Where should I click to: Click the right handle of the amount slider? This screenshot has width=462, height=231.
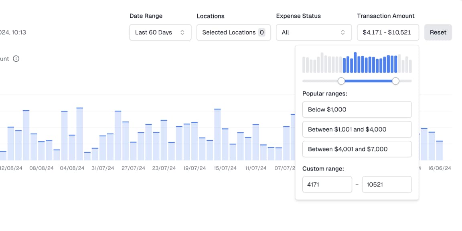tap(395, 81)
